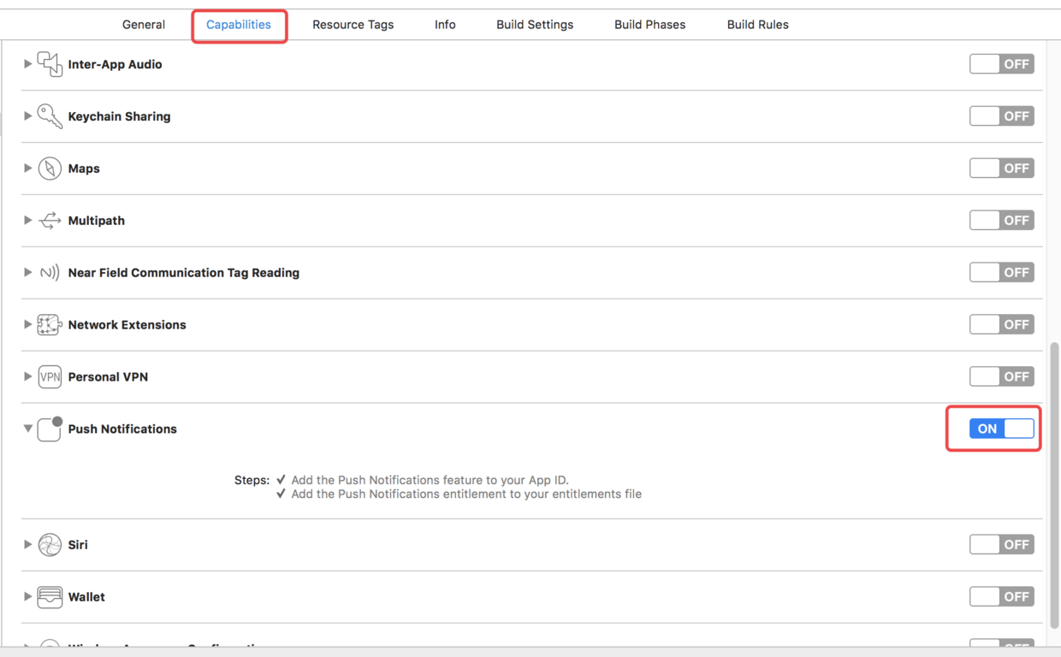This screenshot has width=1061, height=657.
Task: Expand the Maps section triangle
Action: tap(27, 169)
